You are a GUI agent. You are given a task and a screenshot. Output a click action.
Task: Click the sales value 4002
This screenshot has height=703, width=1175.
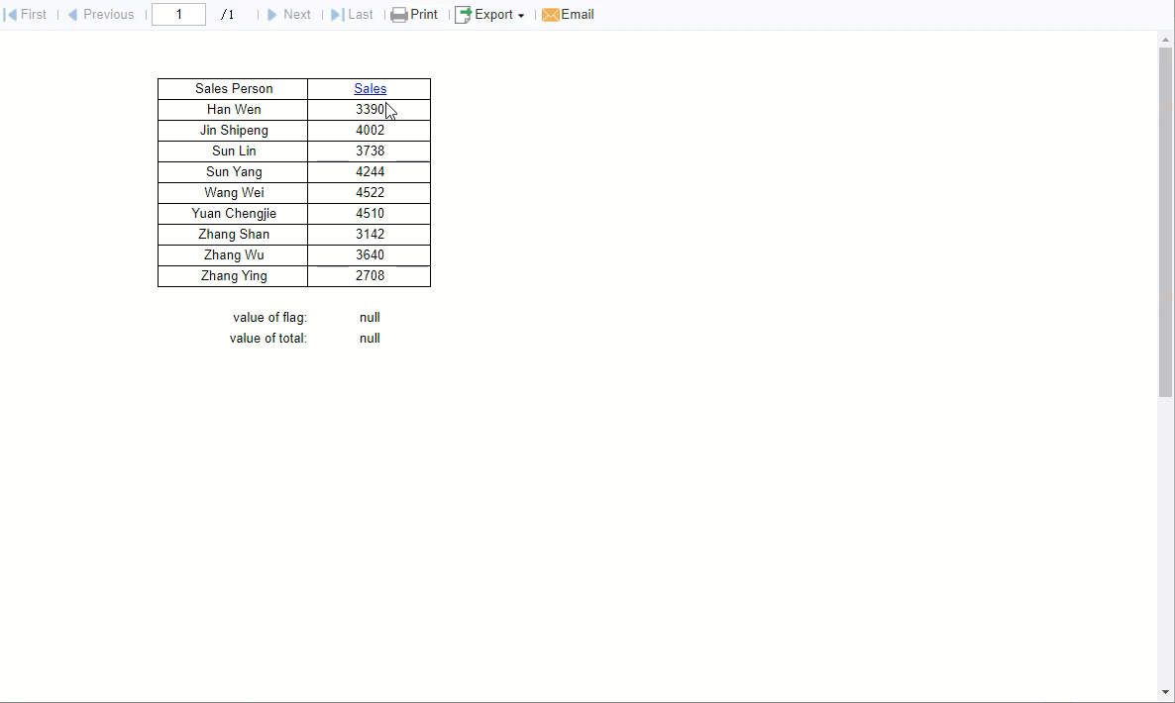(371, 131)
